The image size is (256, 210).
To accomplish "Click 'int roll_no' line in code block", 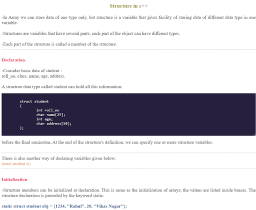I will point(47,110).
